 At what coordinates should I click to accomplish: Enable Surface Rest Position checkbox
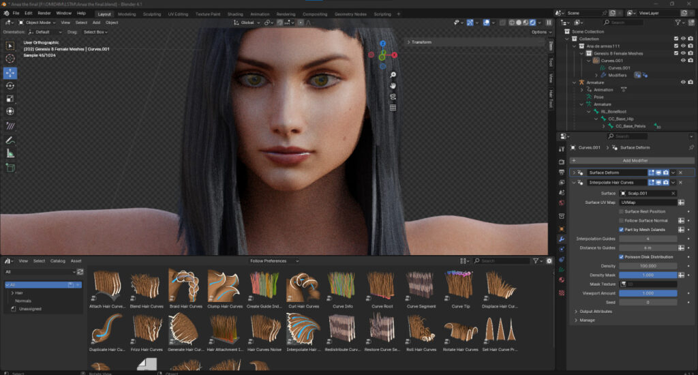621,211
